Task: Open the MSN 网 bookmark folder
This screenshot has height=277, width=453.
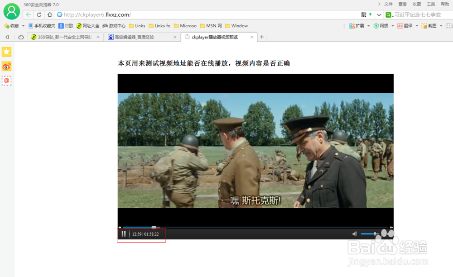Action: click(x=211, y=26)
